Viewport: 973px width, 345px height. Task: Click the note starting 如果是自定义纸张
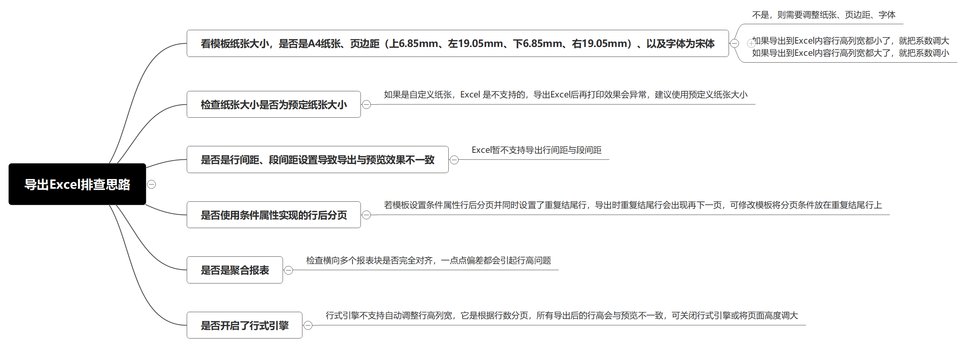[566, 95]
